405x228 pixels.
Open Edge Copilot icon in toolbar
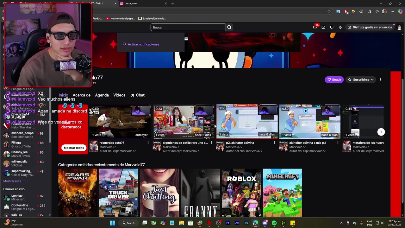[400, 11]
